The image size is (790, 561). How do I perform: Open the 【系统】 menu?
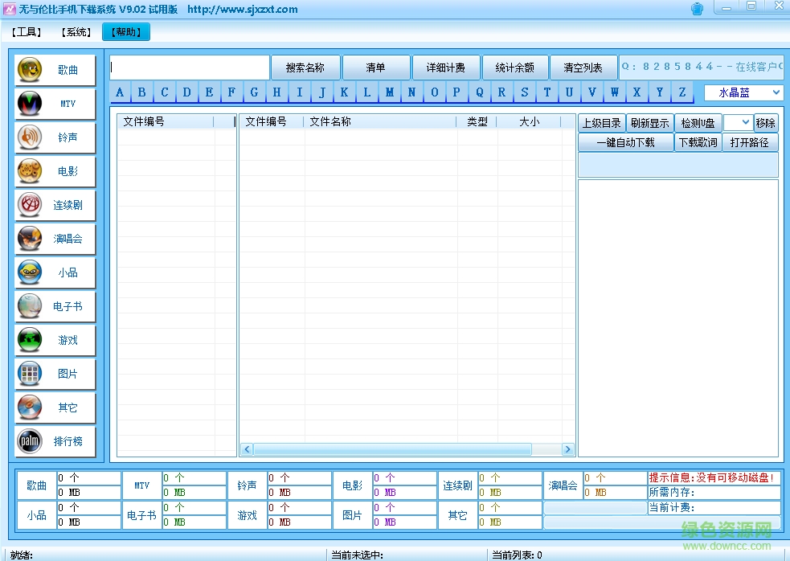[76, 32]
